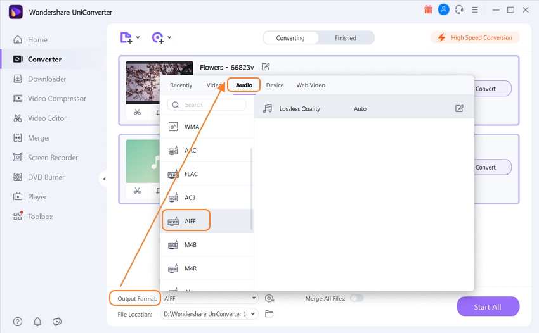Screen dimensions: 539x333
Task: Open output format settings gear icon
Action: click(x=269, y=299)
